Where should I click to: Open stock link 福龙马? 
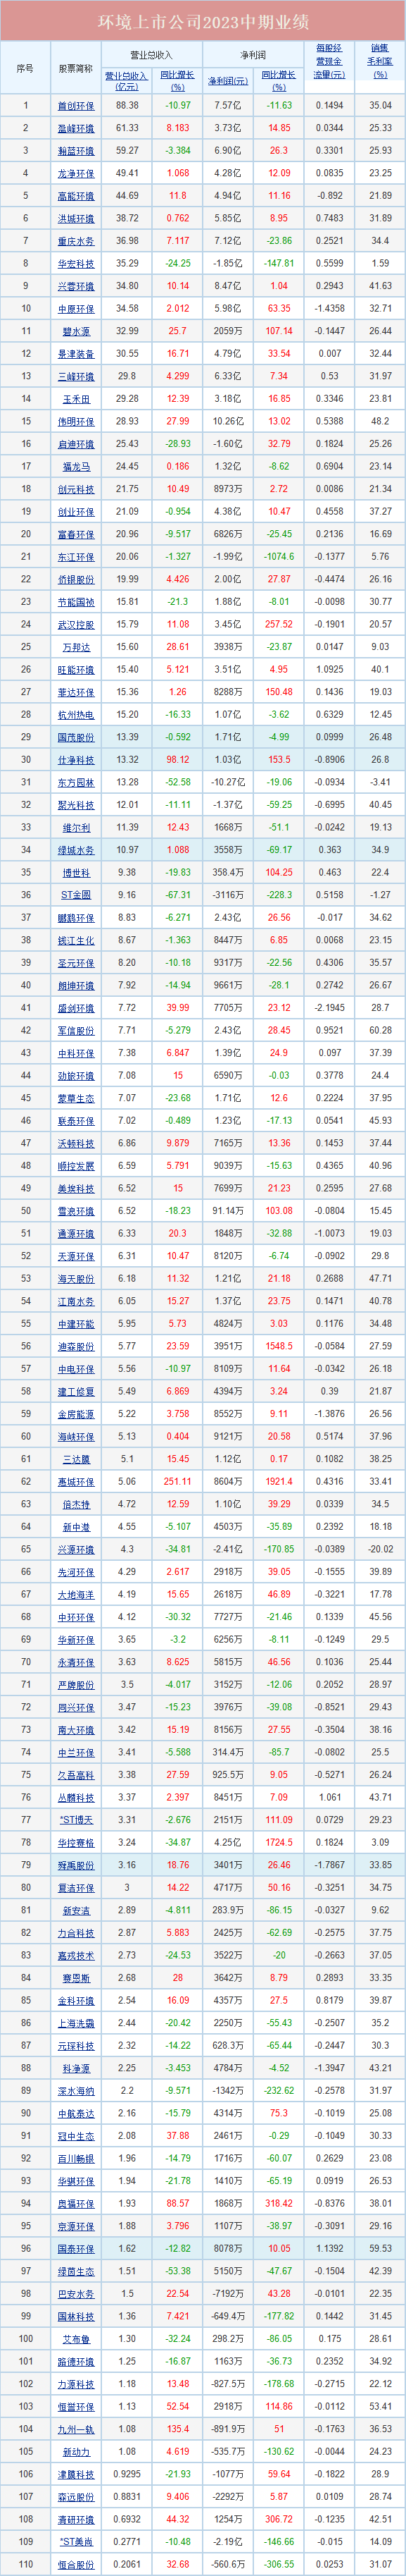[x=76, y=468]
